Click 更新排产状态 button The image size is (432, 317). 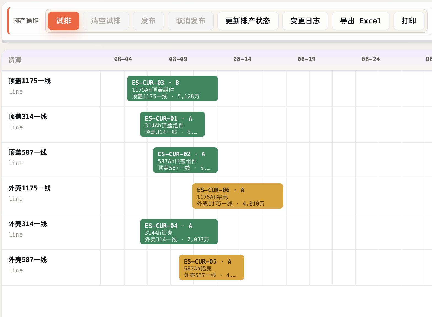pyautogui.click(x=248, y=21)
